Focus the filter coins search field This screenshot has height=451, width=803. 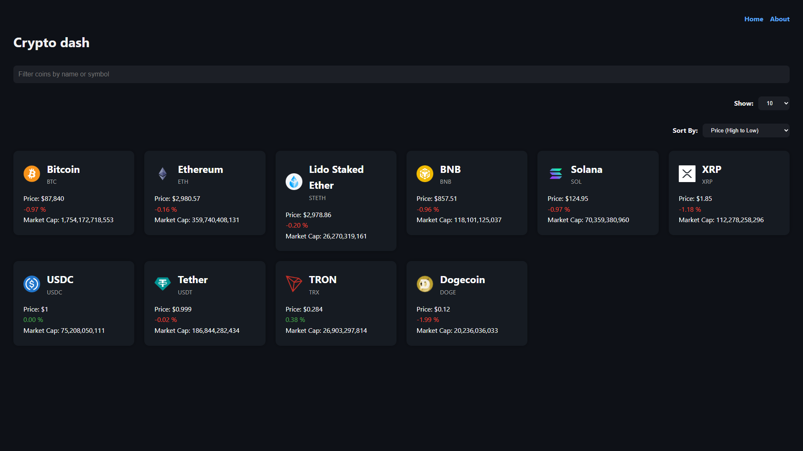(x=401, y=74)
